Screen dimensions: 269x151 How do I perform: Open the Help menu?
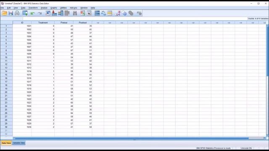93,8
